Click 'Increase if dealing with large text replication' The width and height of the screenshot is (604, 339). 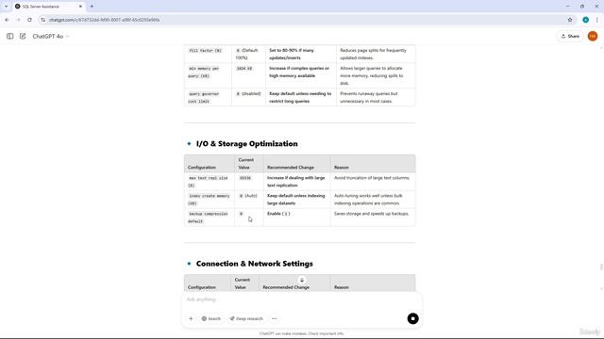(x=295, y=182)
